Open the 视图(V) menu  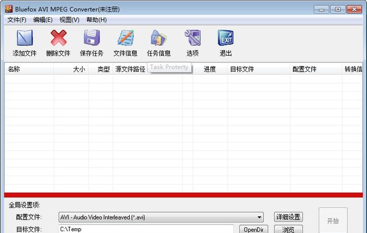coord(69,20)
